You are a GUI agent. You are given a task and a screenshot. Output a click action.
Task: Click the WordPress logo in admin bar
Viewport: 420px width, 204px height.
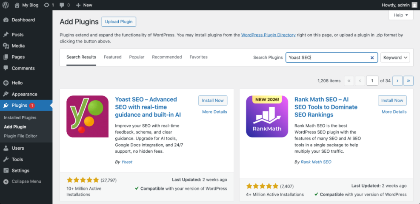pyautogui.click(x=6, y=5)
